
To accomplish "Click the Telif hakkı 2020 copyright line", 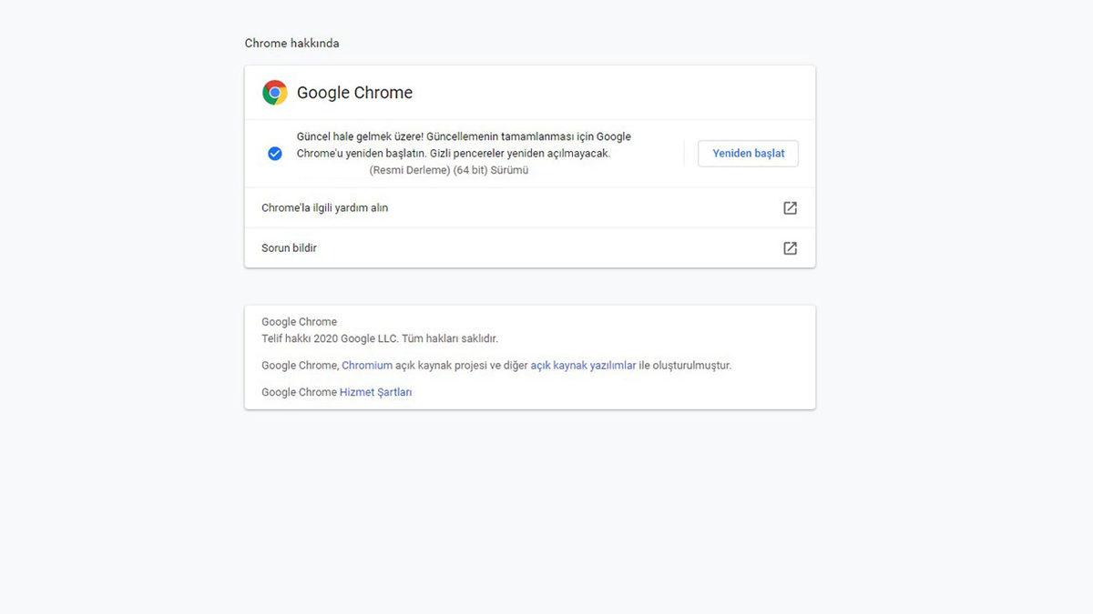I will click(379, 338).
